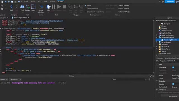Expand StarterPlayer tree node
This screenshot has height=101, width=179.
[157, 49]
